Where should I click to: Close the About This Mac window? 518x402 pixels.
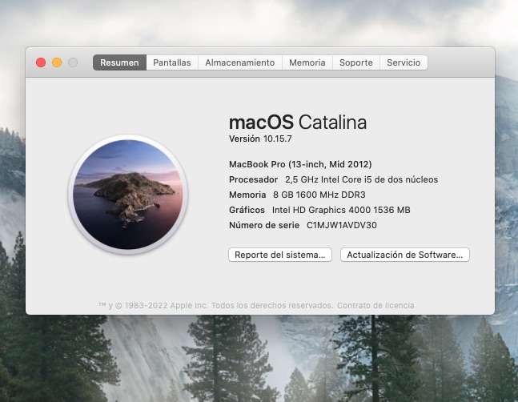[x=41, y=62]
